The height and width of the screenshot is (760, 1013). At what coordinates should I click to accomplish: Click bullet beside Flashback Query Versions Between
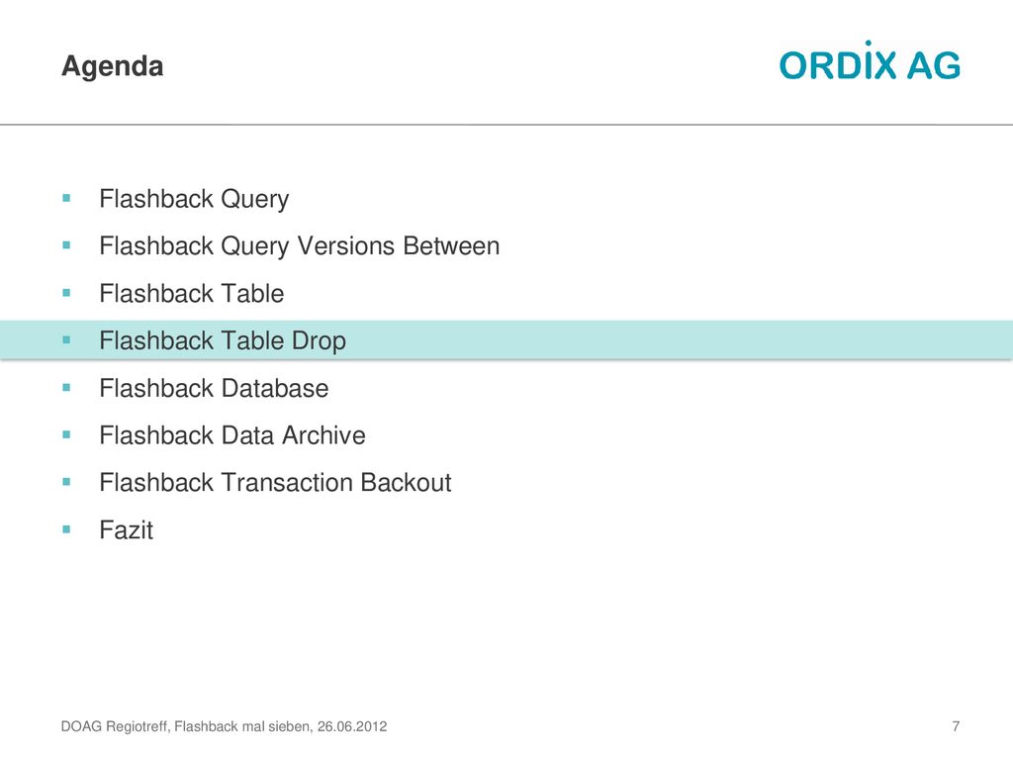(x=66, y=245)
